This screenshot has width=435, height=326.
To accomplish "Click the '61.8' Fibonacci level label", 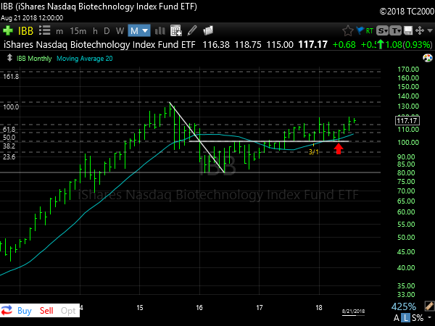I will [9, 130].
